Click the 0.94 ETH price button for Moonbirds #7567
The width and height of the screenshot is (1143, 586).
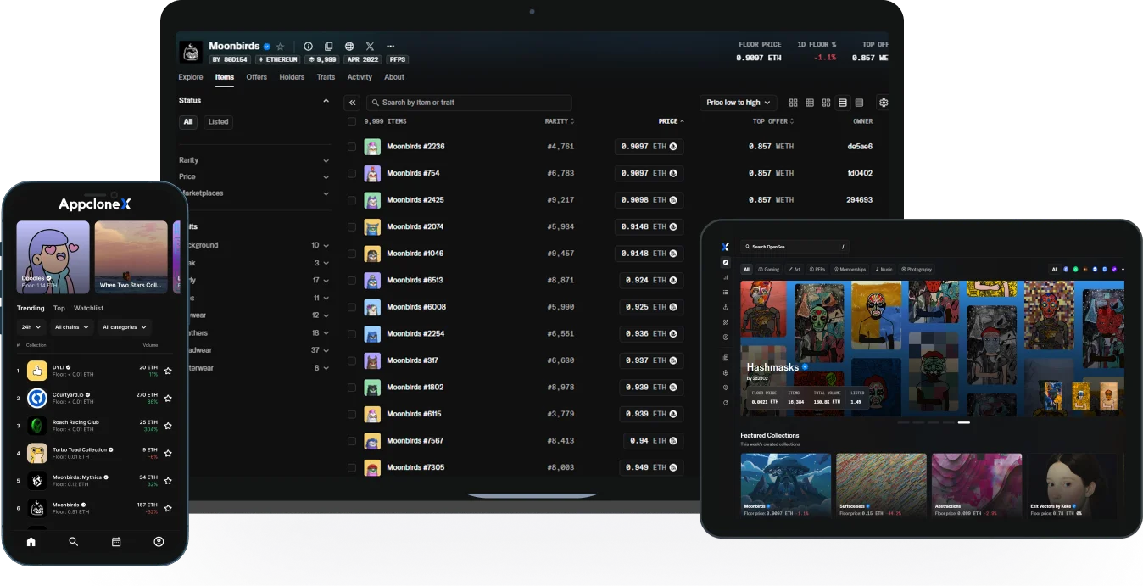654,441
